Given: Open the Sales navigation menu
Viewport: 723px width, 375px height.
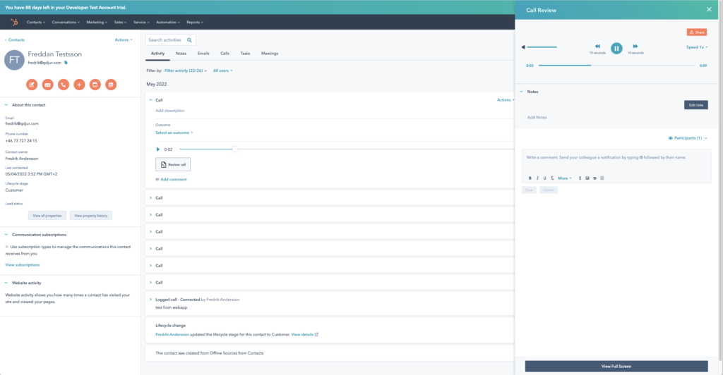Looking at the screenshot, I should [120, 22].
